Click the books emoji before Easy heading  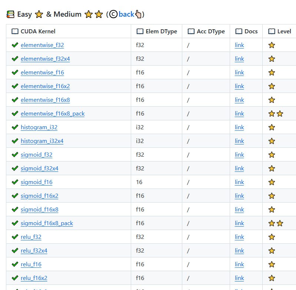click(x=11, y=14)
